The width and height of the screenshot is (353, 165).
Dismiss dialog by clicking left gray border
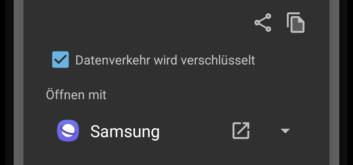pyautogui.click(x=19, y=82)
